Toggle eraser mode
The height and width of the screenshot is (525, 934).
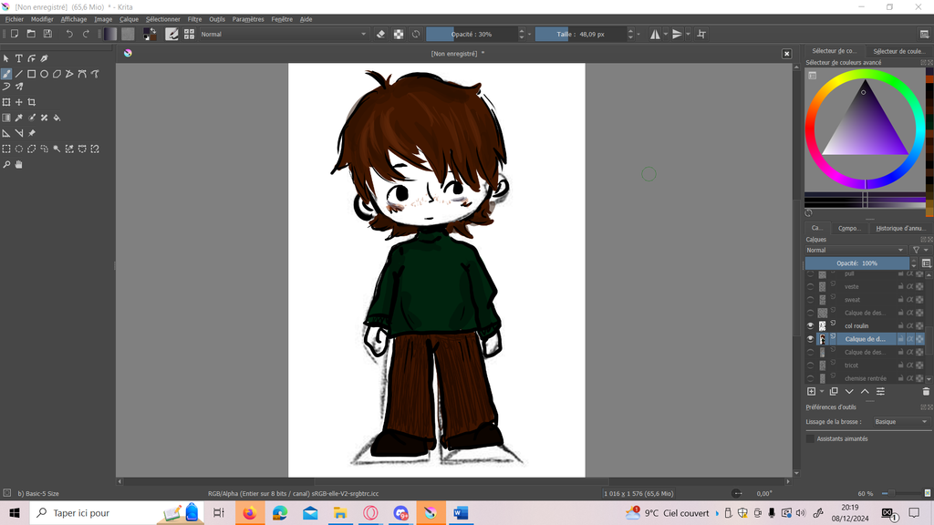tap(380, 34)
